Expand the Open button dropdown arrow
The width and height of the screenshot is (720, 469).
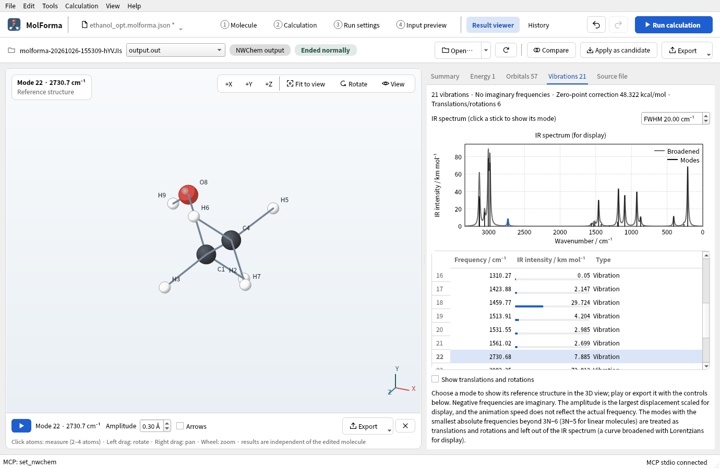pyautogui.click(x=486, y=50)
